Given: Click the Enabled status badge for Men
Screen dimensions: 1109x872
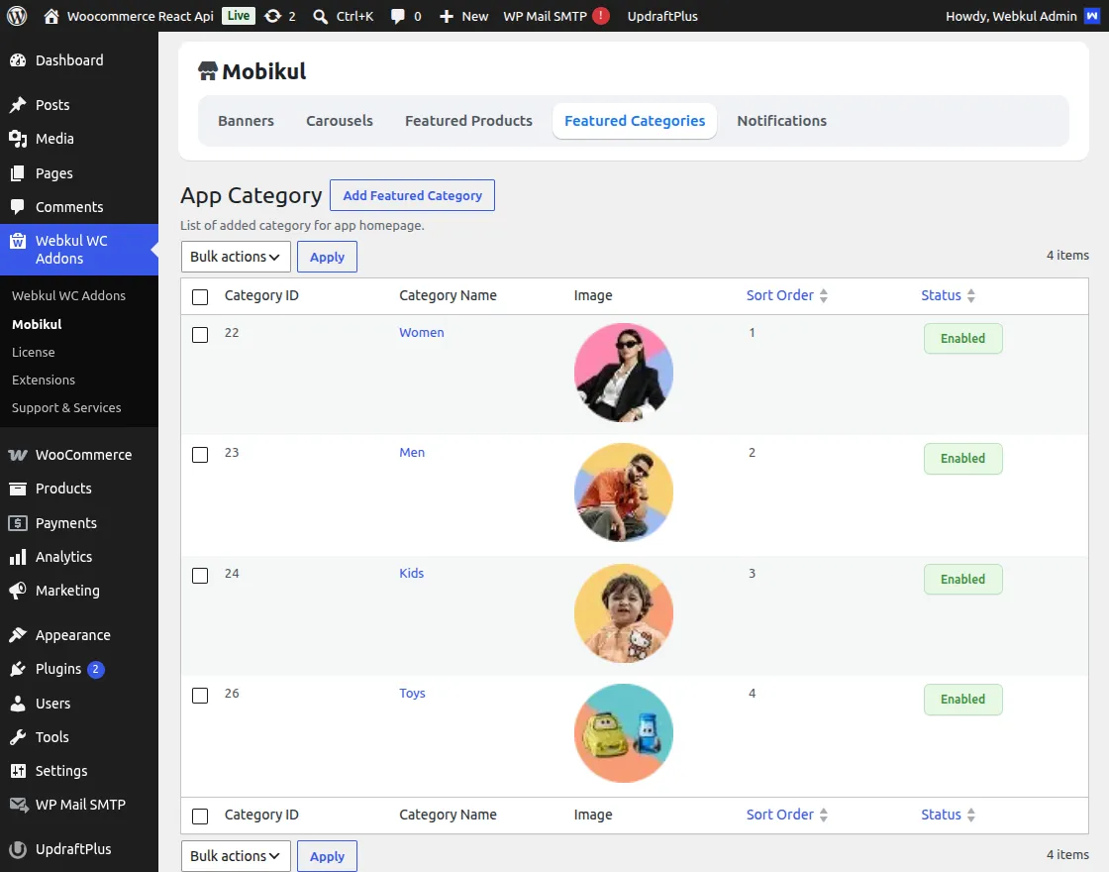Looking at the screenshot, I should pyautogui.click(x=962, y=459).
